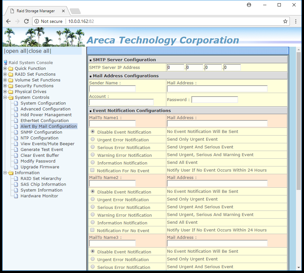Image resolution: width=304 pixels, height=273 pixels.
Task: Check Notification For No Event under MailTo Name1
Action: (x=92, y=170)
